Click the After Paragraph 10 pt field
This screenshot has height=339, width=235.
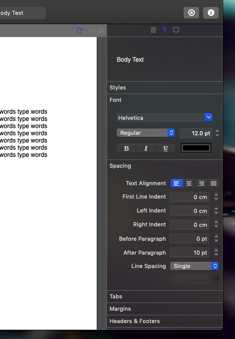tap(189, 253)
